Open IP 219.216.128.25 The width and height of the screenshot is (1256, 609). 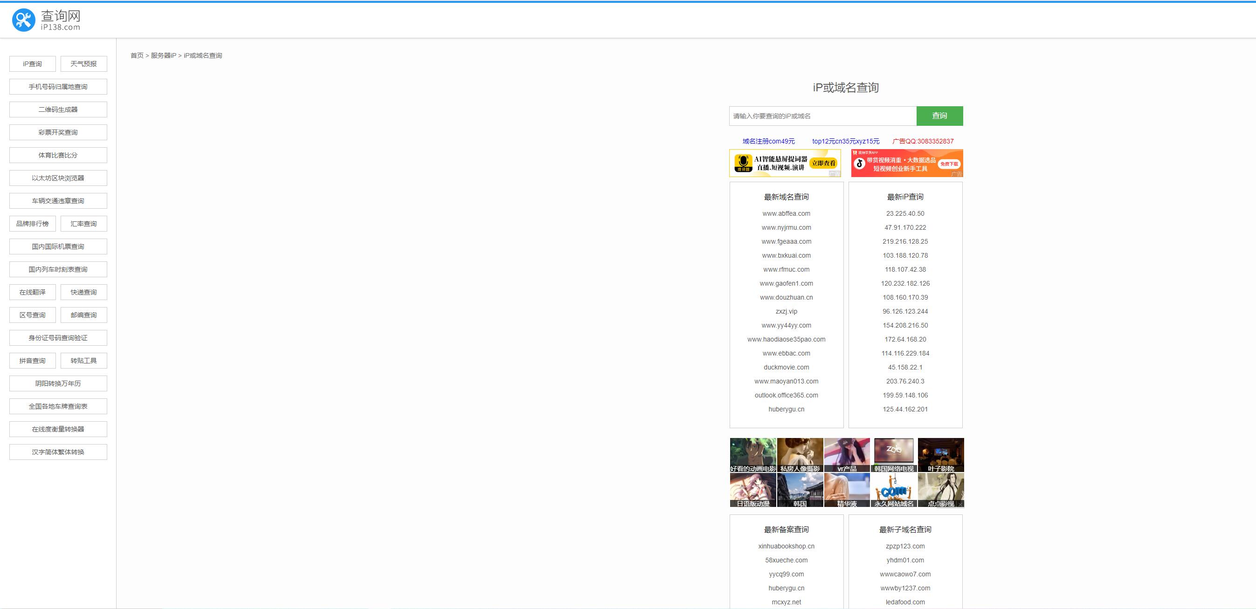905,242
